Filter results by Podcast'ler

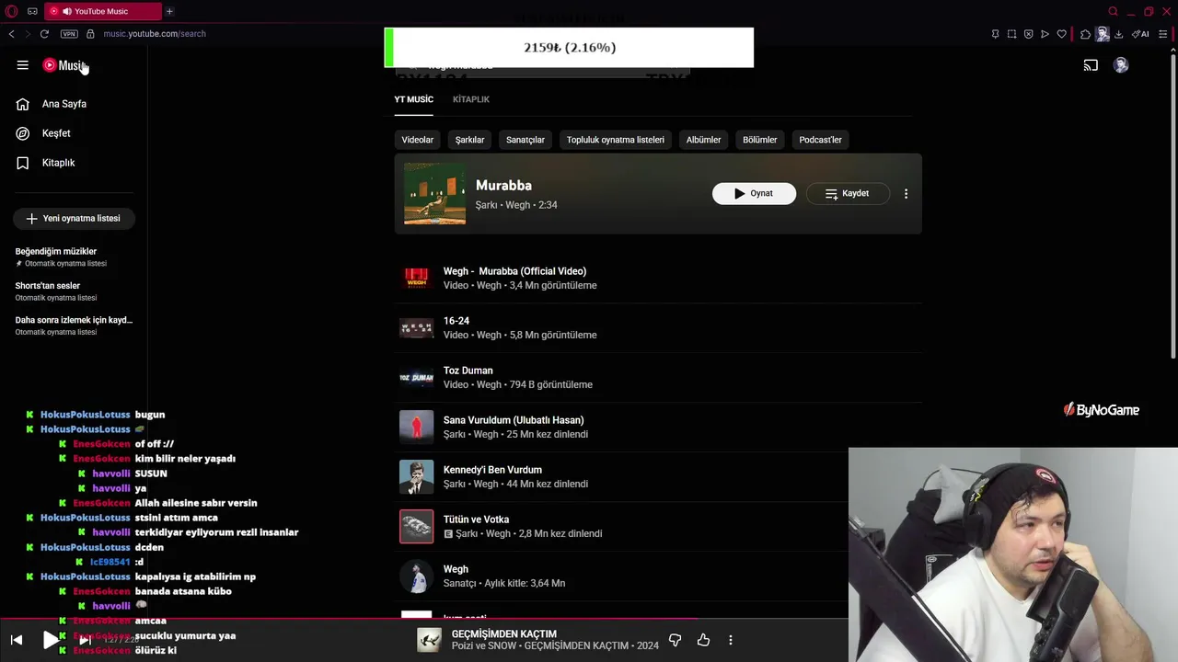pyautogui.click(x=820, y=140)
